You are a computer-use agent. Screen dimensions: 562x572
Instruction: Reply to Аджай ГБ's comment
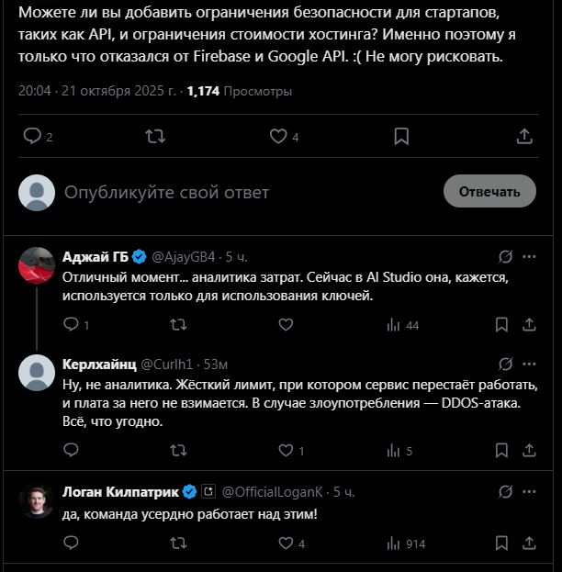71,325
